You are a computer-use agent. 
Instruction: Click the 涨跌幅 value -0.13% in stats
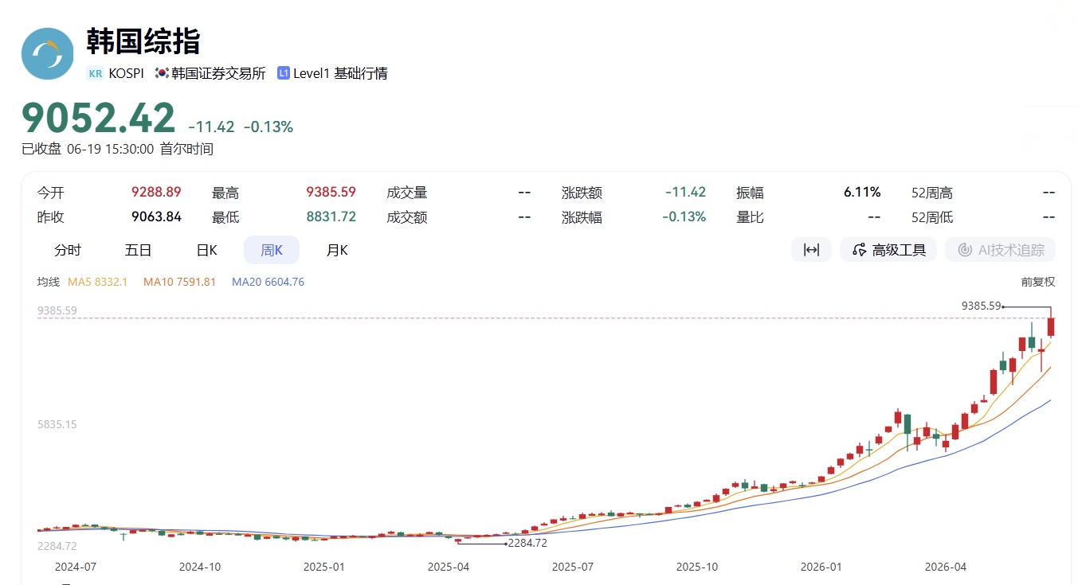pyautogui.click(x=684, y=216)
